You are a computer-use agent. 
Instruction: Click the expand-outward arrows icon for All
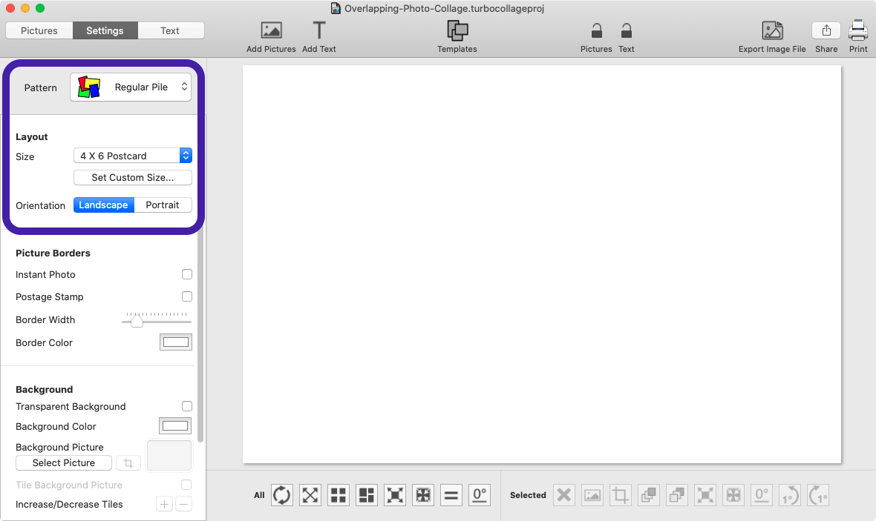[395, 495]
